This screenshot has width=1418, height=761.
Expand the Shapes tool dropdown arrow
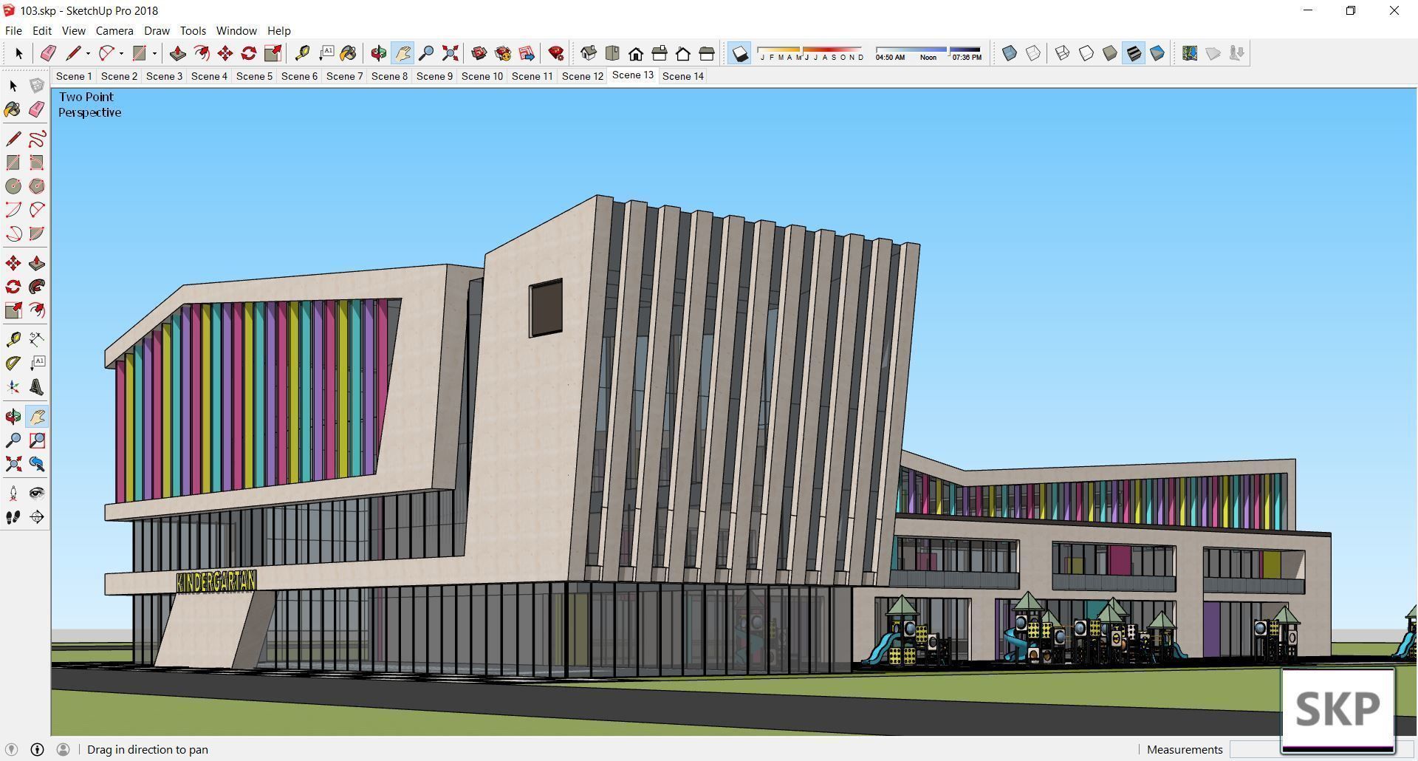[154, 53]
